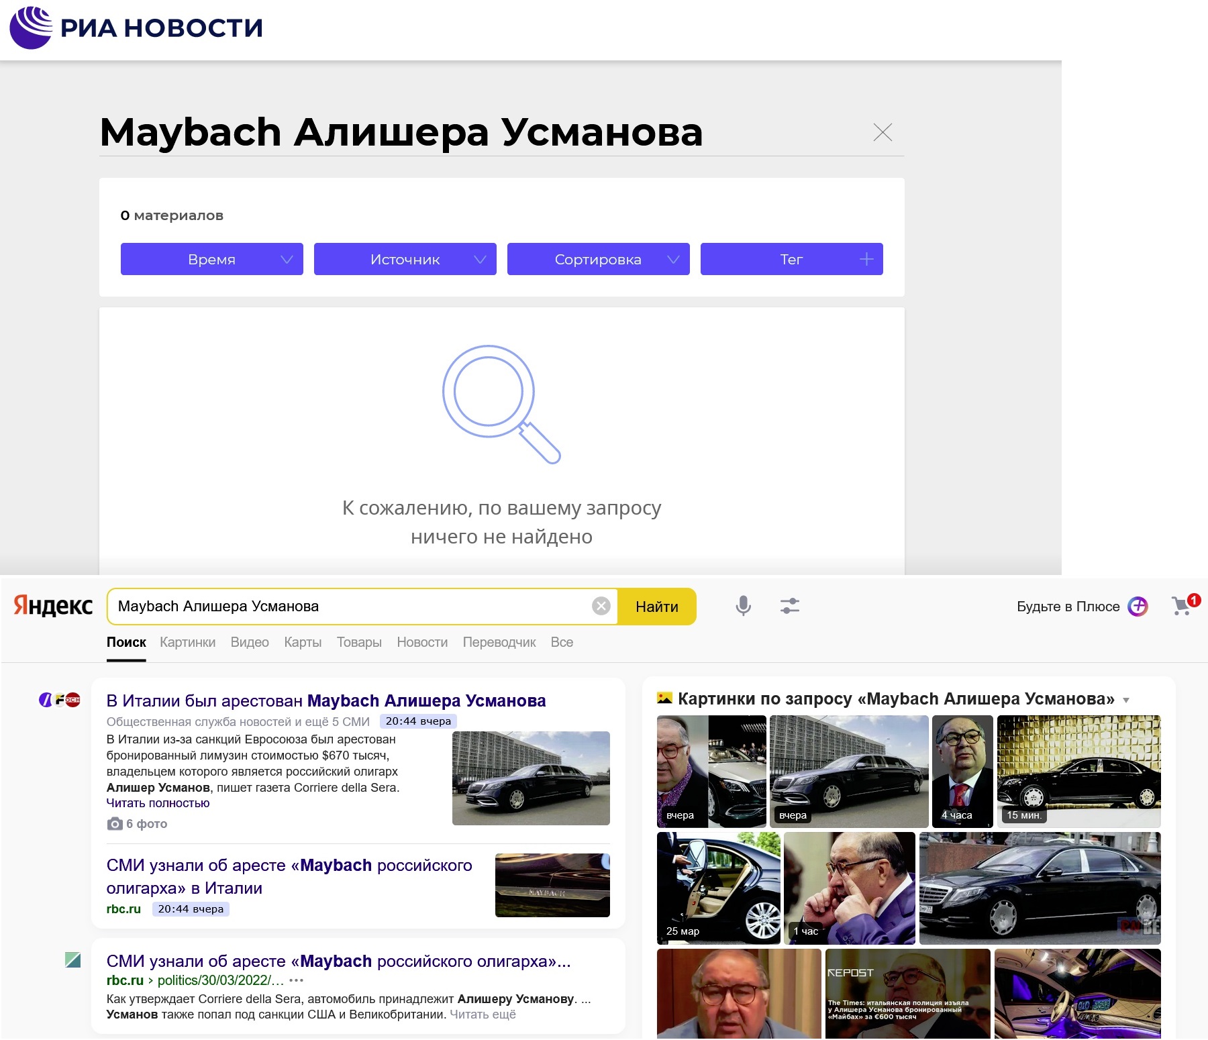Click the news sources favicon cluster

point(60,700)
